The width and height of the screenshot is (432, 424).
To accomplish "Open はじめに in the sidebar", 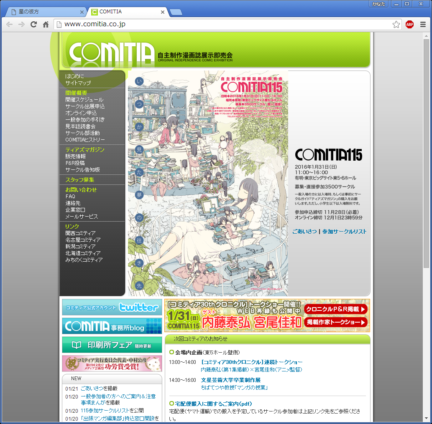I will tap(75, 76).
